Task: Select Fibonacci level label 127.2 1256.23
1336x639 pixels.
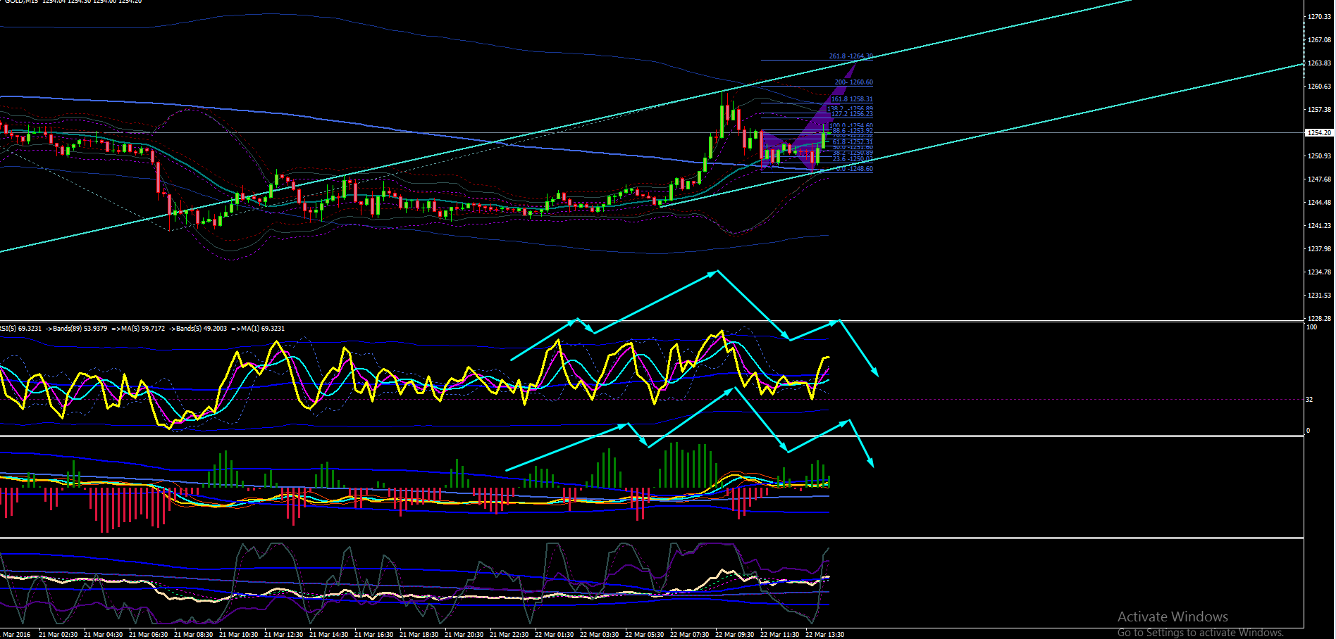Action: coord(852,114)
